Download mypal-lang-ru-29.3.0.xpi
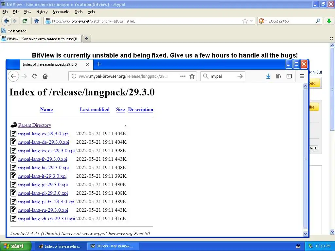The width and height of the screenshot is (335, 251). [x=43, y=210]
